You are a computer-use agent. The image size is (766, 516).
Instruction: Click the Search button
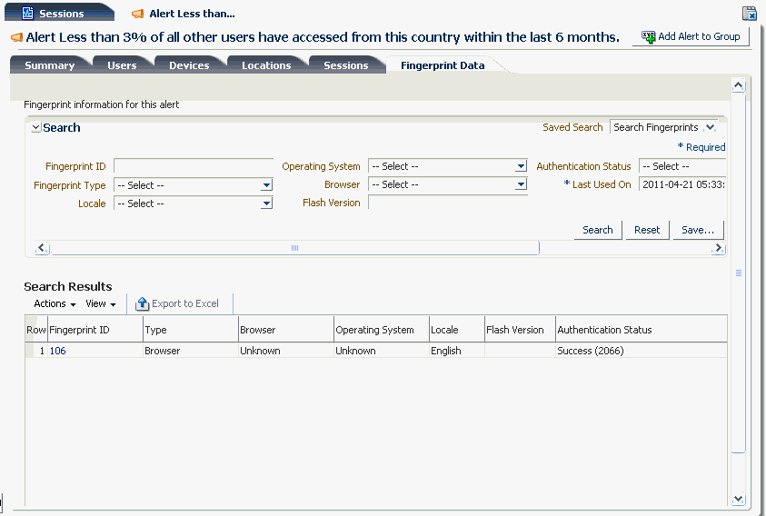point(598,230)
